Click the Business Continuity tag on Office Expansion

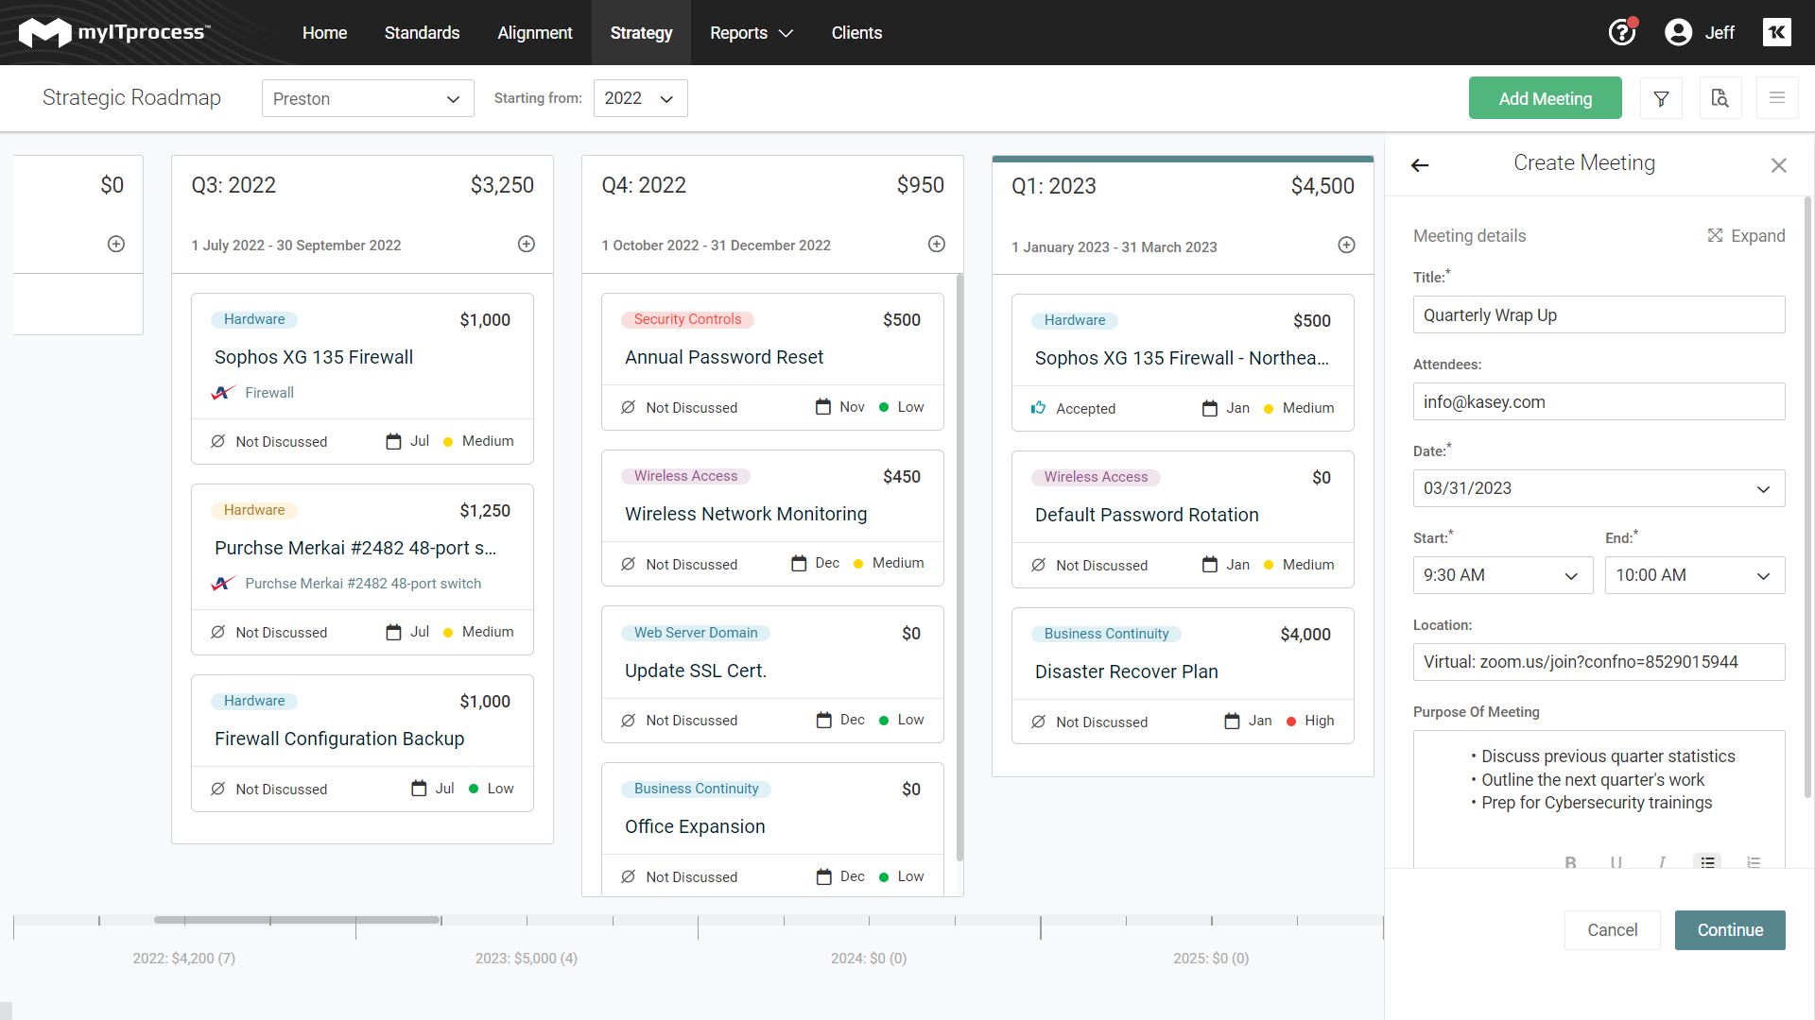pos(696,789)
